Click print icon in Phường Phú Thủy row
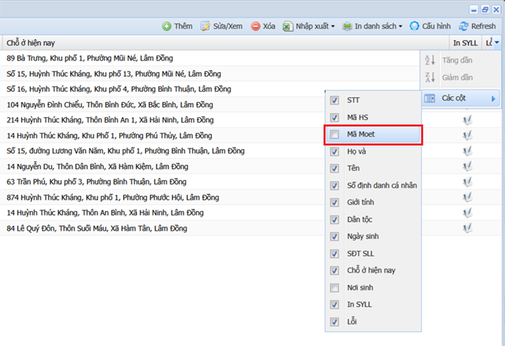The height and width of the screenshot is (346, 505). tap(467, 136)
